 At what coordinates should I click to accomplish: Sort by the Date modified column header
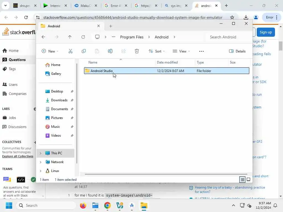point(167,62)
